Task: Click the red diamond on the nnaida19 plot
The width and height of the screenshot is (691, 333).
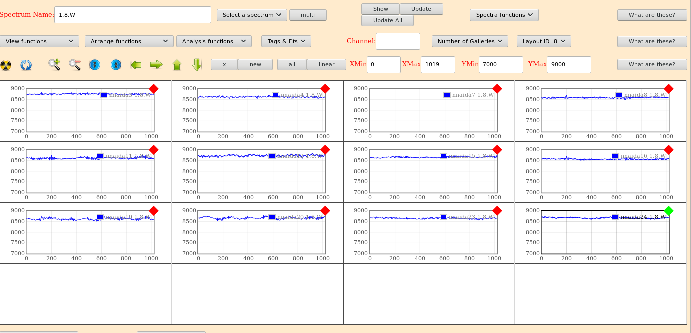Action: pos(154,211)
